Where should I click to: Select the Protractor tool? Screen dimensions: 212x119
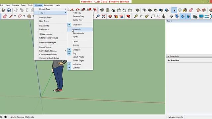tap(147, 16)
